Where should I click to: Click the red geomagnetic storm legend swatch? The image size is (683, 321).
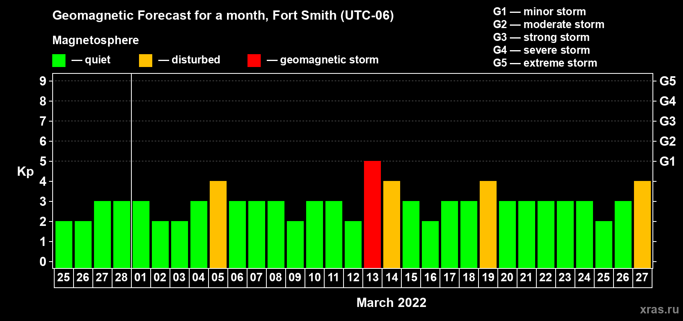tap(254, 61)
